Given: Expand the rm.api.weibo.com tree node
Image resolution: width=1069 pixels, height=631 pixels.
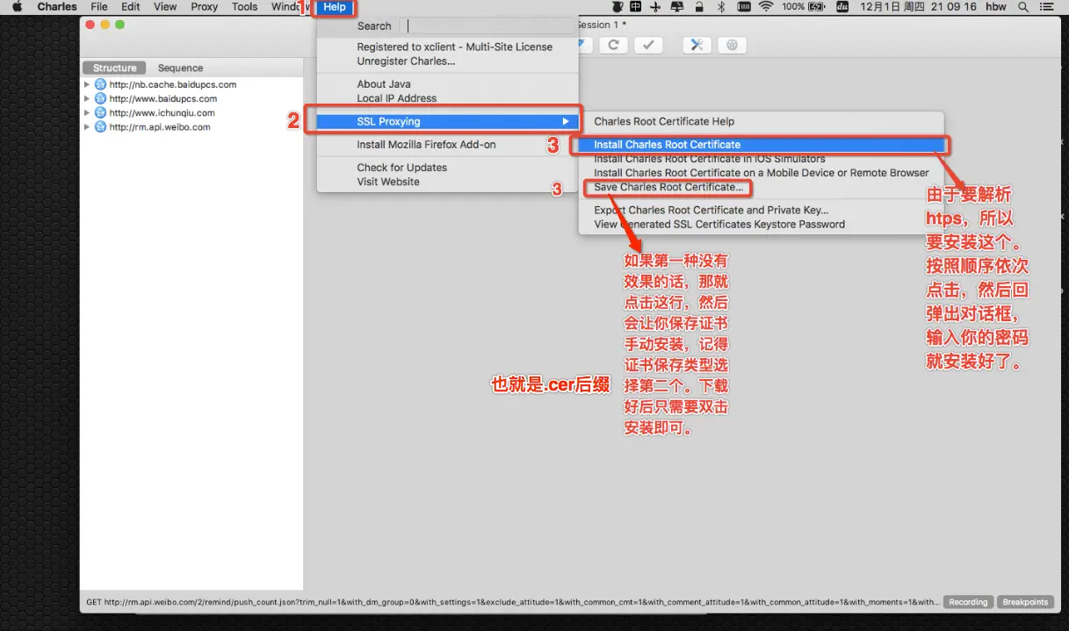Looking at the screenshot, I should coord(87,127).
